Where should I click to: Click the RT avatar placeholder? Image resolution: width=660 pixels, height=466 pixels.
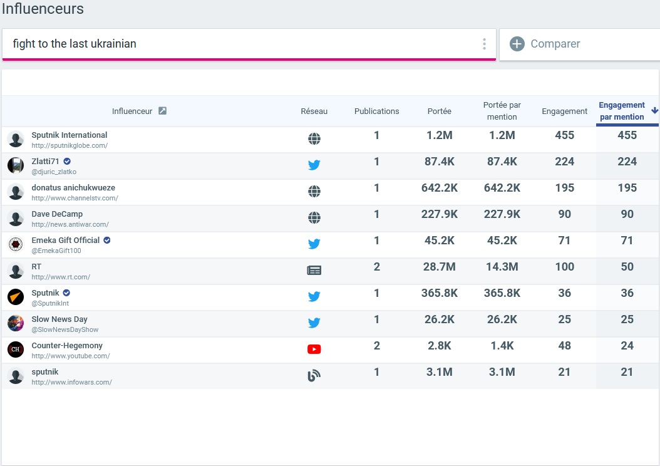pos(16,271)
